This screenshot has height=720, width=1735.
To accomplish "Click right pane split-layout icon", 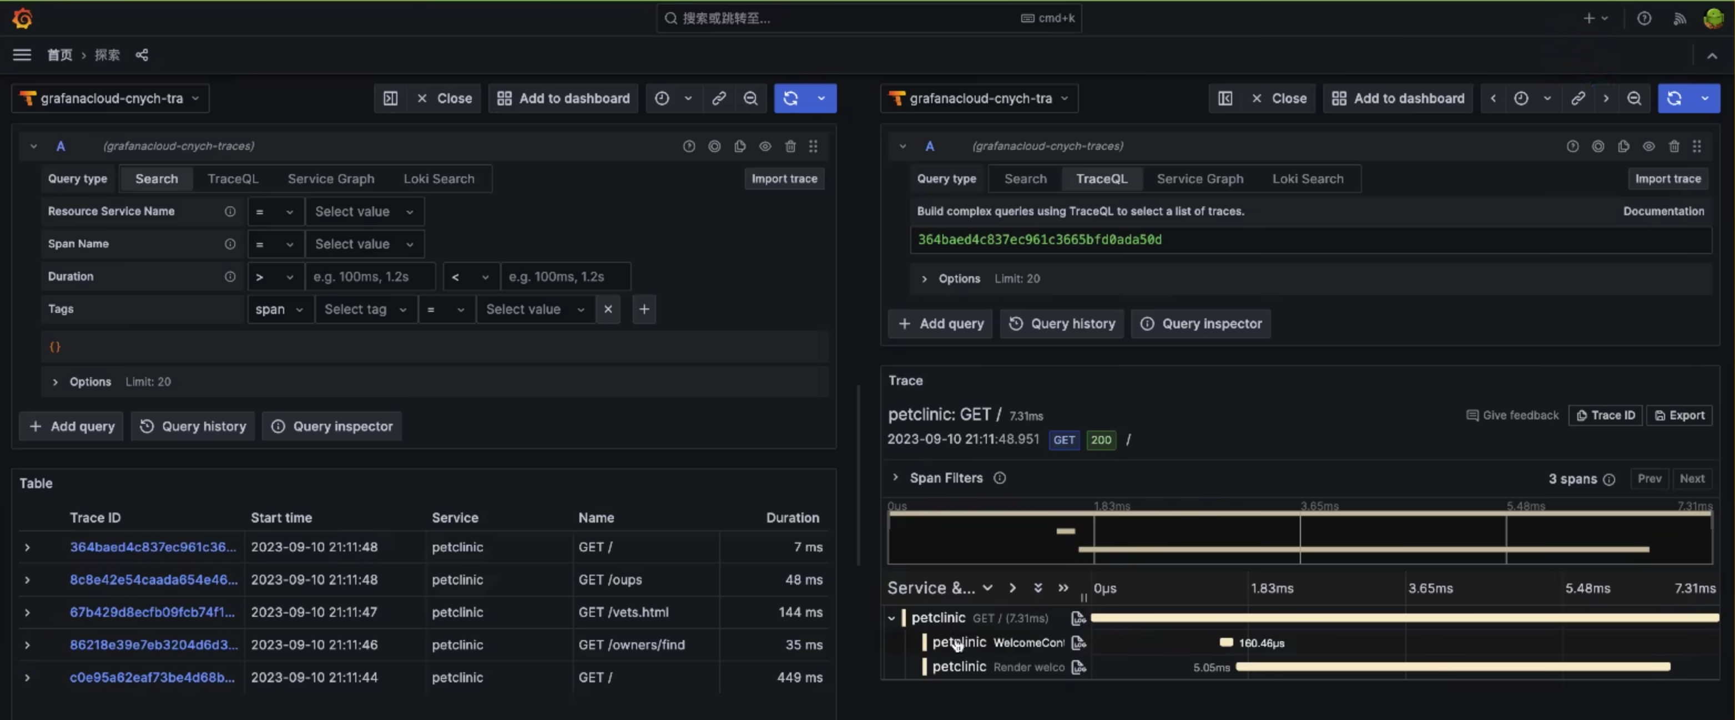I will click(x=1225, y=98).
